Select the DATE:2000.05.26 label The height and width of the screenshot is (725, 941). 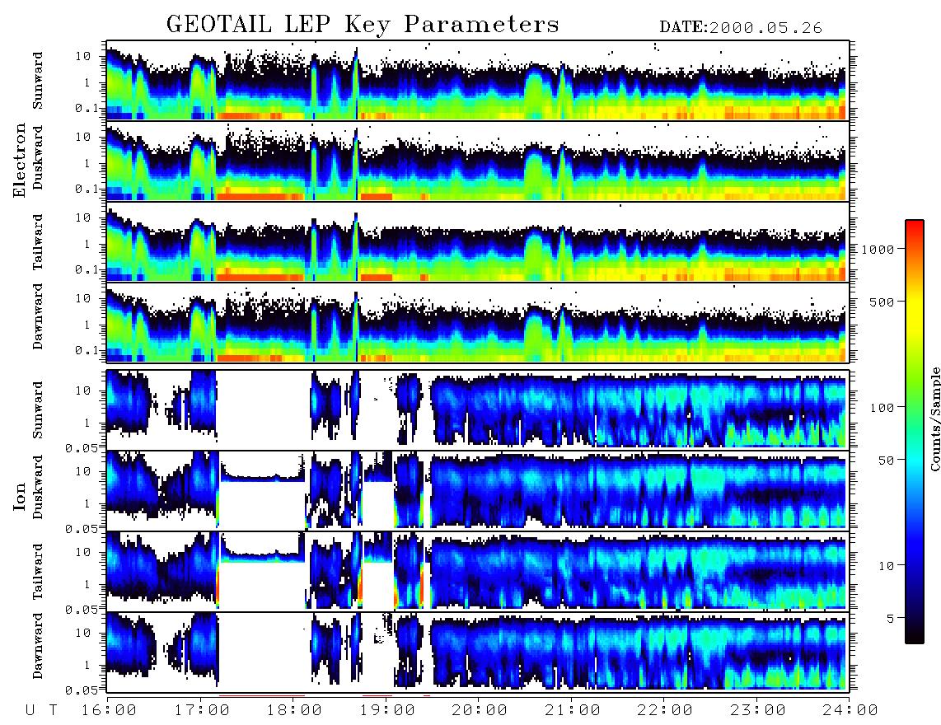click(x=741, y=28)
